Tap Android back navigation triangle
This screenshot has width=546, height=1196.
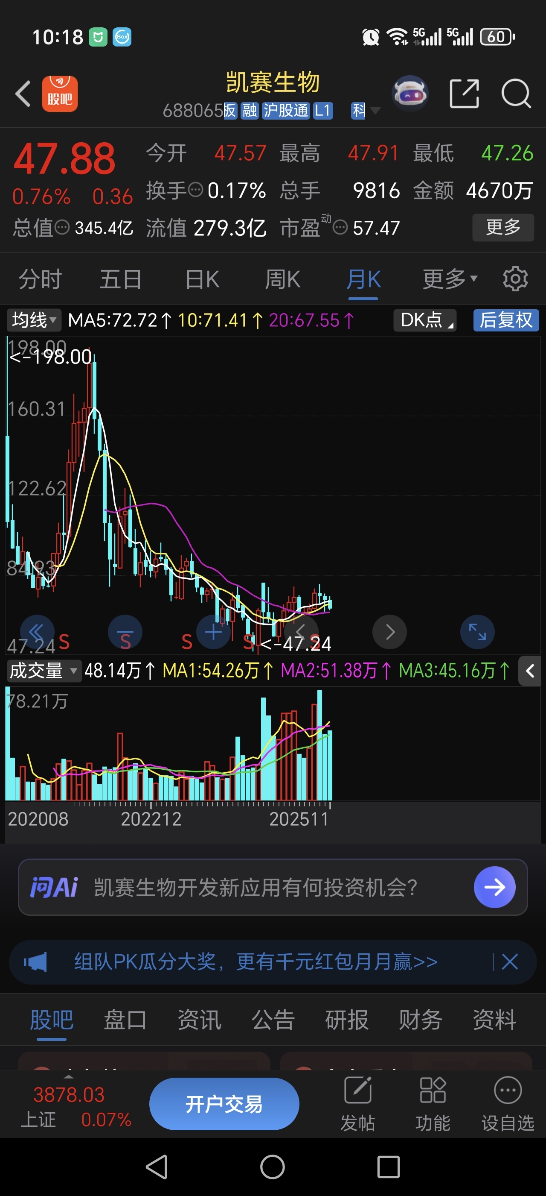[x=157, y=1167]
